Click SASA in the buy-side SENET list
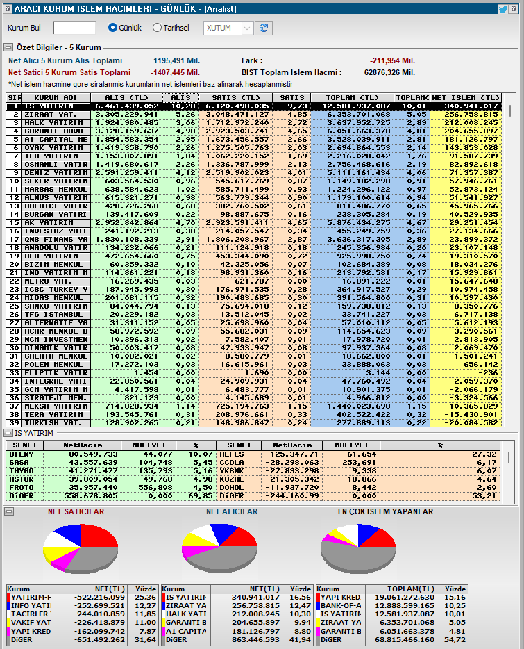The width and height of the screenshot is (524, 649). pos(19,463)
